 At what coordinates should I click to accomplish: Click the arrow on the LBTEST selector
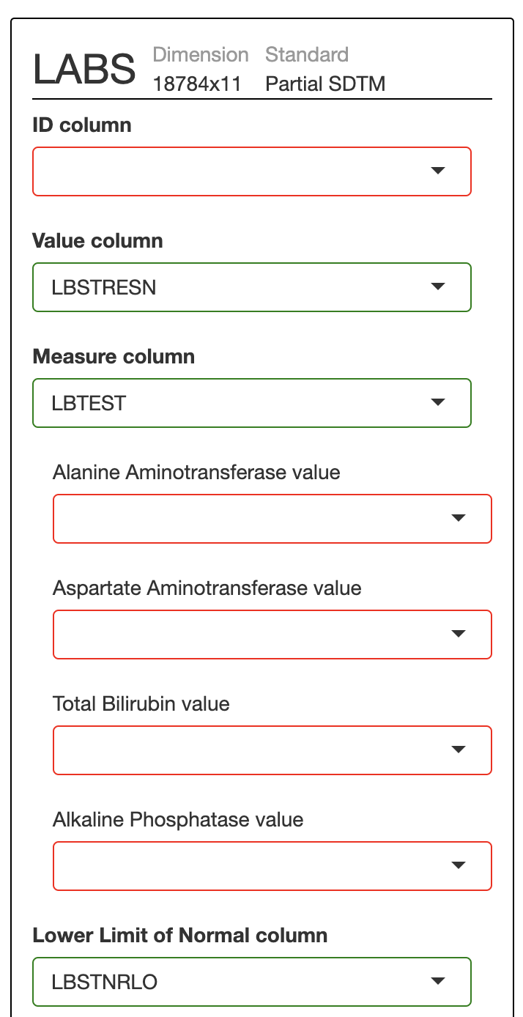(x=438, y=402)
